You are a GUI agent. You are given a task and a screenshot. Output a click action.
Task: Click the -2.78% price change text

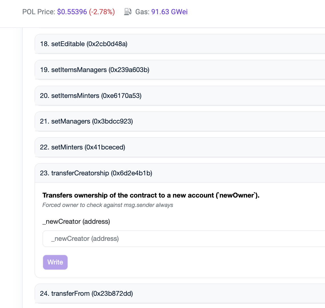click(x=102, y=12)
